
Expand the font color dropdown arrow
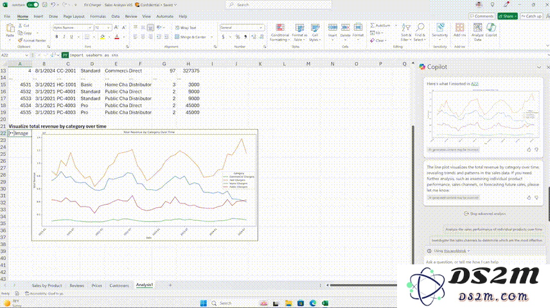pos(124,37)
